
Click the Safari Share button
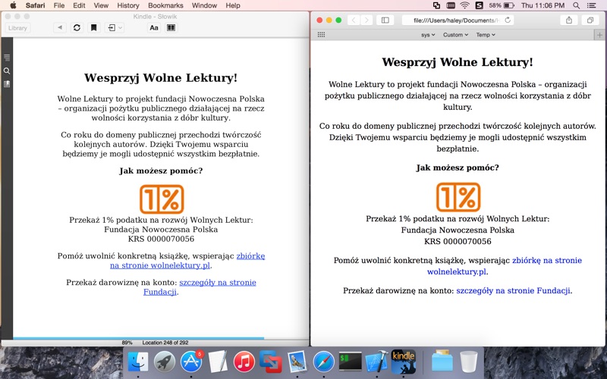[568, 20]
